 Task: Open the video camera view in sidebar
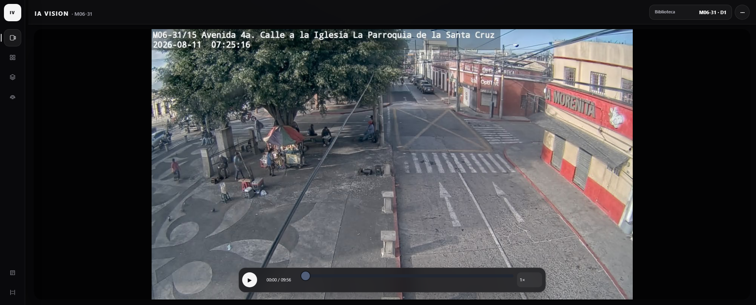click(13, 38)
